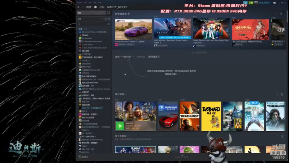Click the Forza Horizon 5 pink tag icon
This screenshot has width=289, height=163.
coord(116,45)
